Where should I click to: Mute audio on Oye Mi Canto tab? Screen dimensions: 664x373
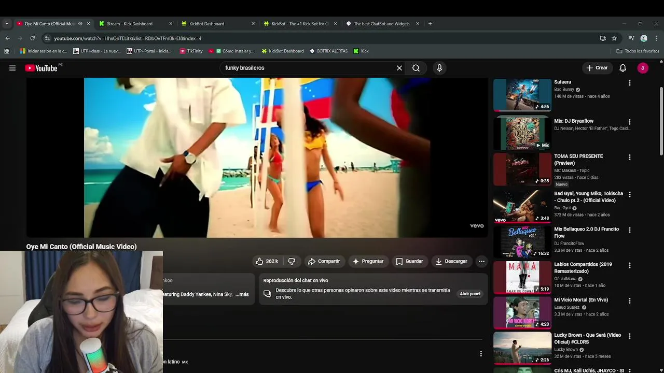[x=80, y=23]
